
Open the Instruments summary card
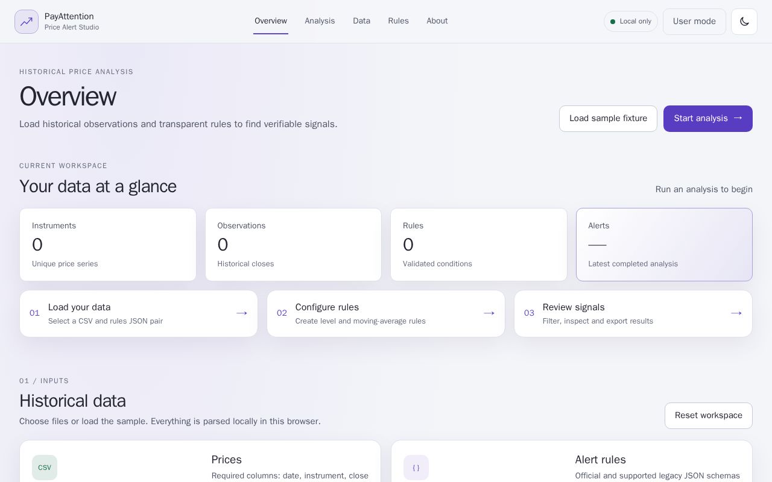coord(108,245)
